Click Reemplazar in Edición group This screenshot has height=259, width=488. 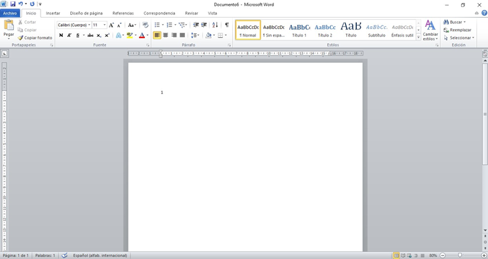[458, 30]
